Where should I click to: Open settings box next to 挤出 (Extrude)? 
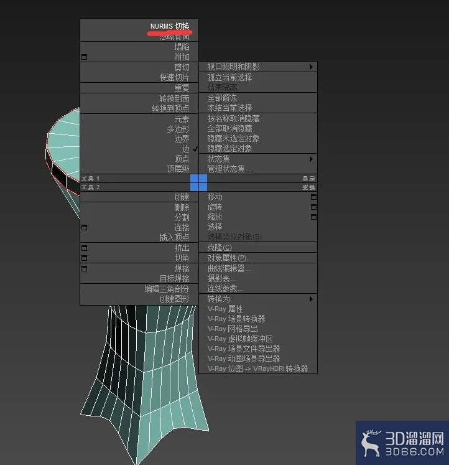tap(84, 248)
